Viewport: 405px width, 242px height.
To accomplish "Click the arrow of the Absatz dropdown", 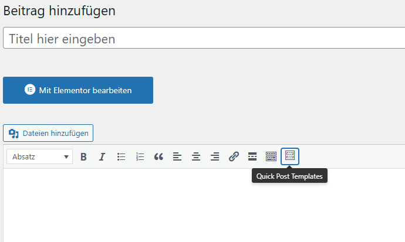I will coord(66,156).
